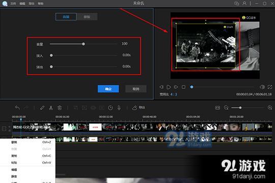
Task: Open the 帮助 menu
Action: point(41,4)
